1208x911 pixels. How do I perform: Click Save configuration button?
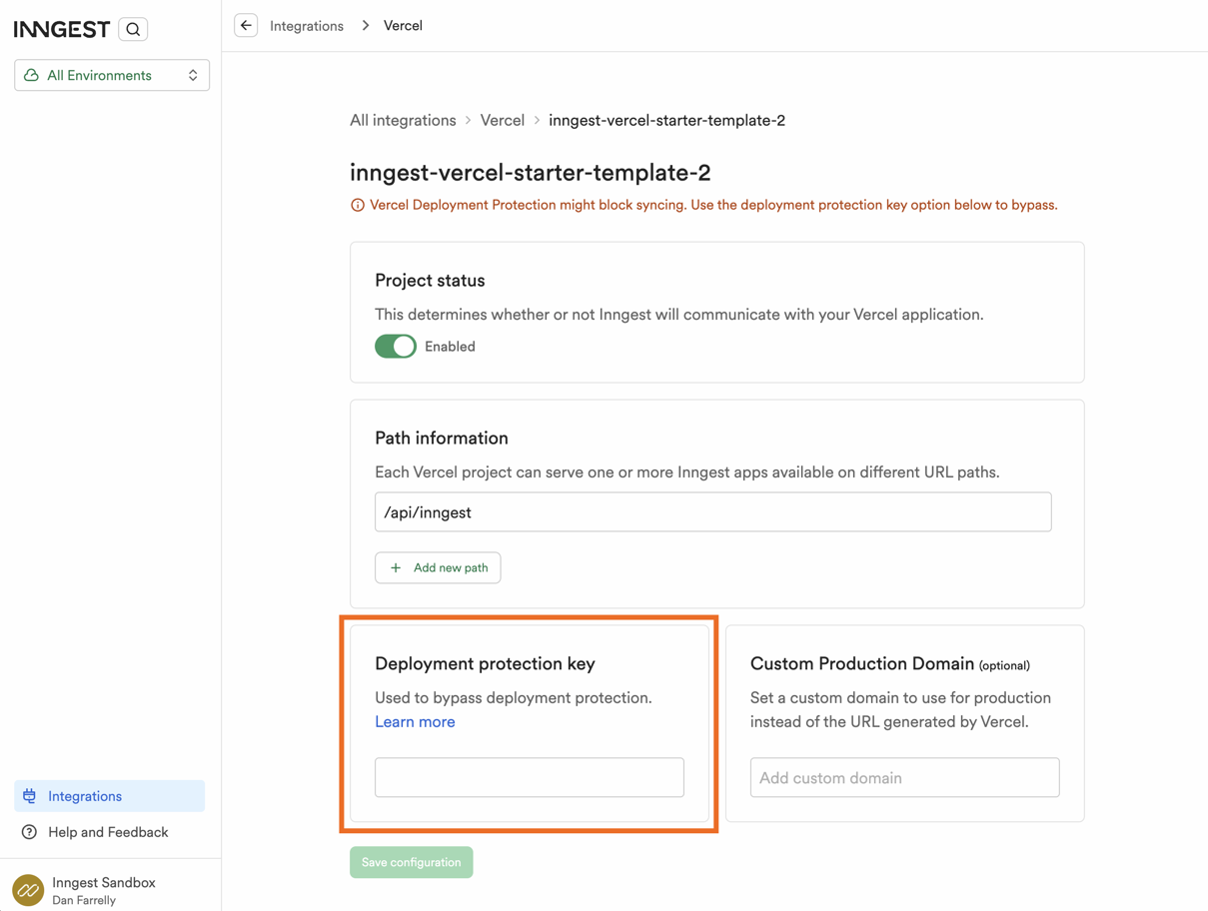(x=411, y=862)
